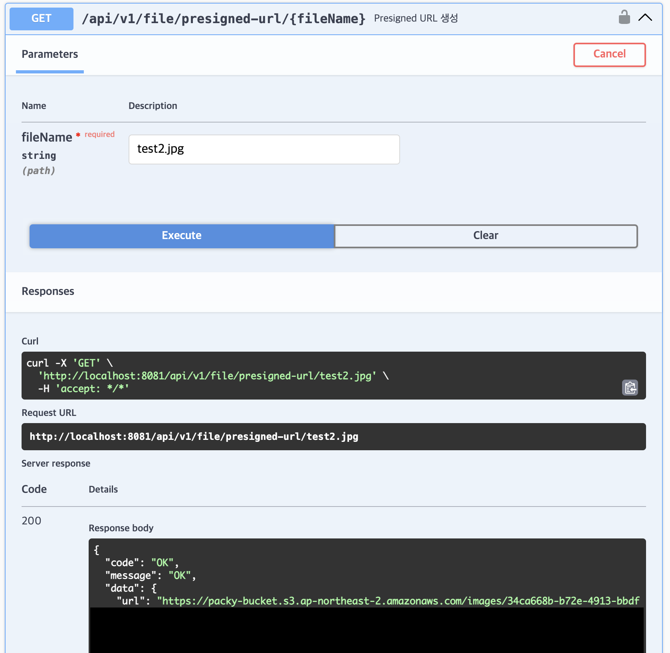Click the Details column header
Viewport: 670px width, 653px height.
click(x=103, y=489)
